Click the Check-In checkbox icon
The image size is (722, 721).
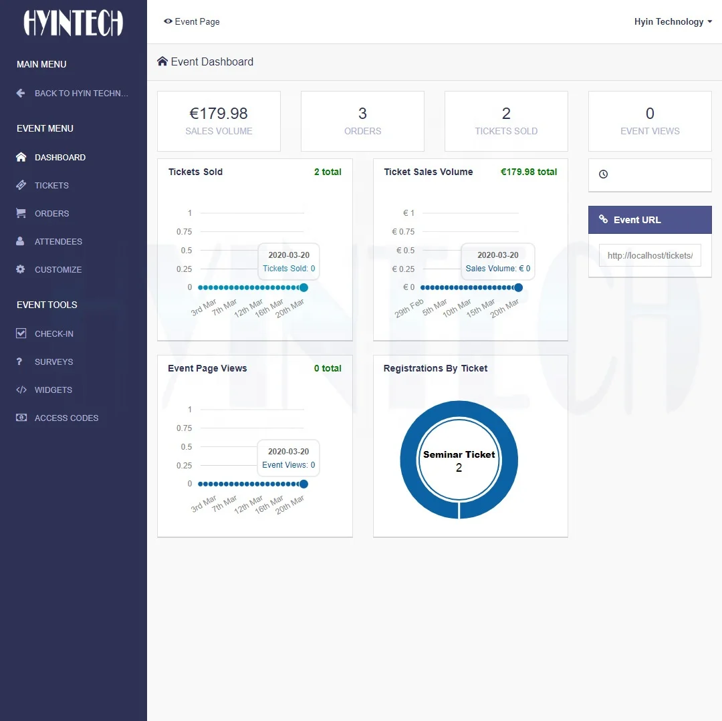tap(21, 333)
